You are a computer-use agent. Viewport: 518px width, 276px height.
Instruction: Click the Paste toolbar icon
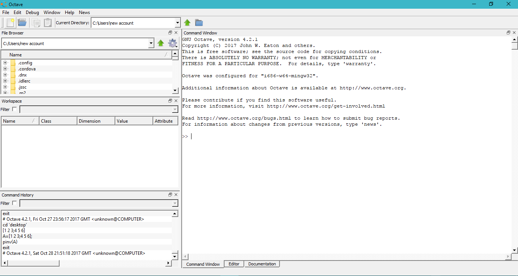pos(47,22)
